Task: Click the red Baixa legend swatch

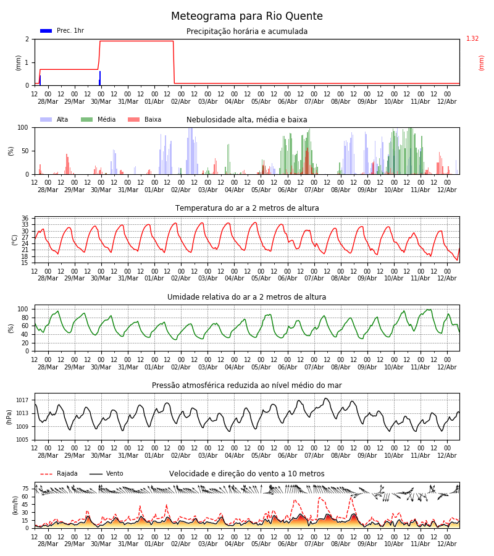Action: [133, 119]
